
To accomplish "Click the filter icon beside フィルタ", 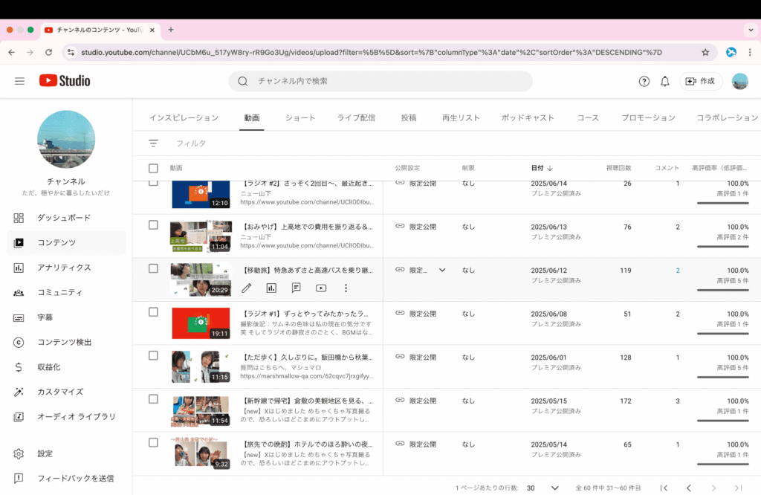I will point(153,143).
